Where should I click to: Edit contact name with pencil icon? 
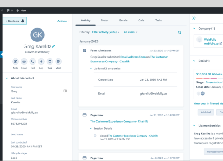pos(53,46)
